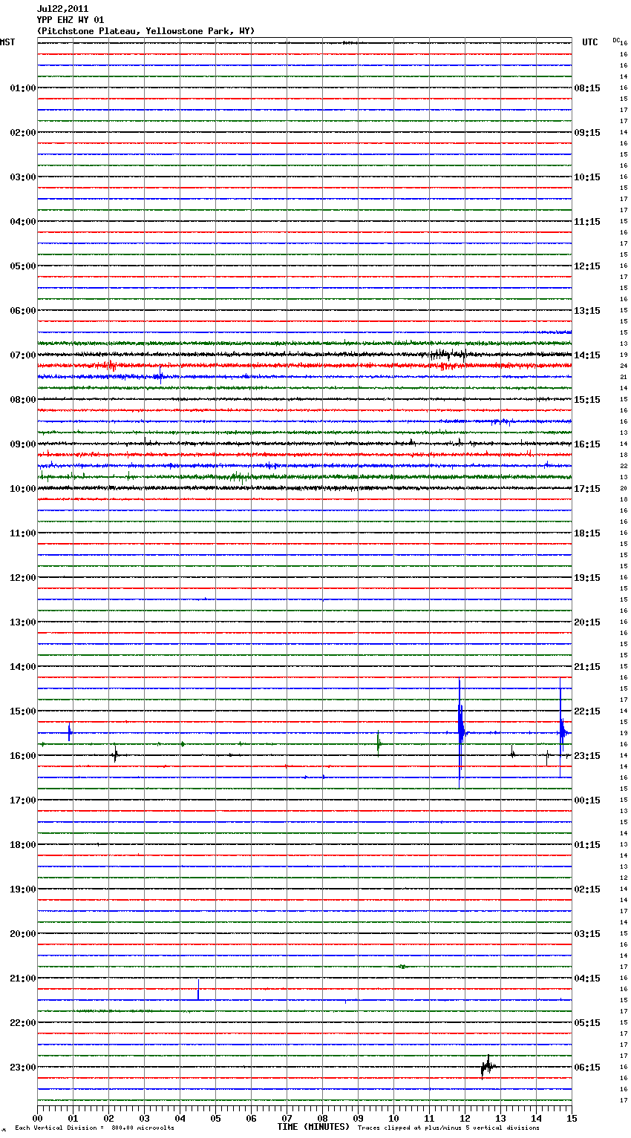
Task: Click the 02:15 UTC time label
Action: point(587,889)
